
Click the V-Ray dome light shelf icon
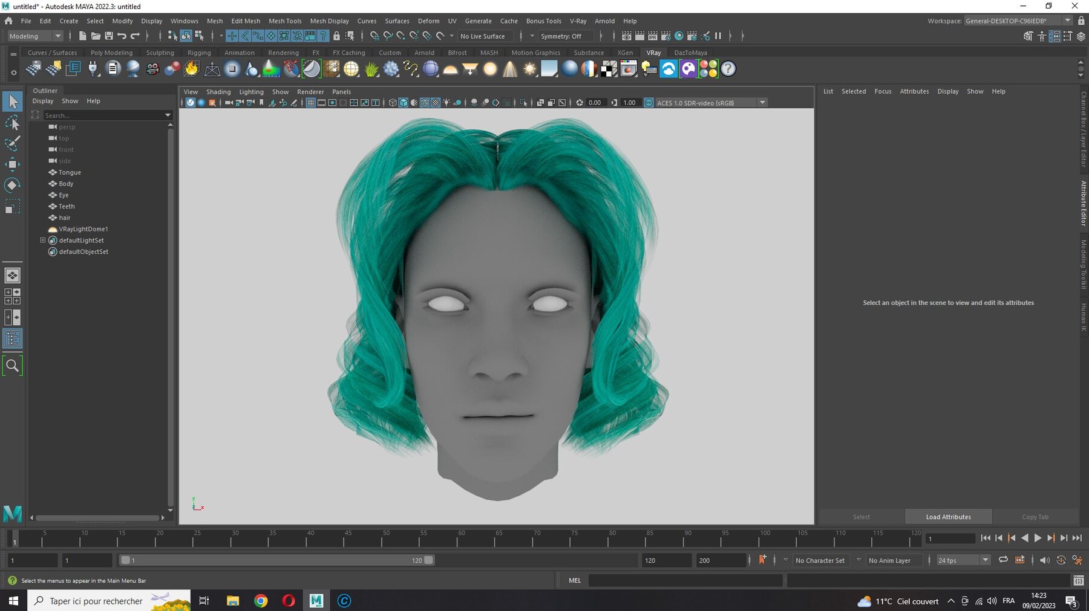(450, 69)
